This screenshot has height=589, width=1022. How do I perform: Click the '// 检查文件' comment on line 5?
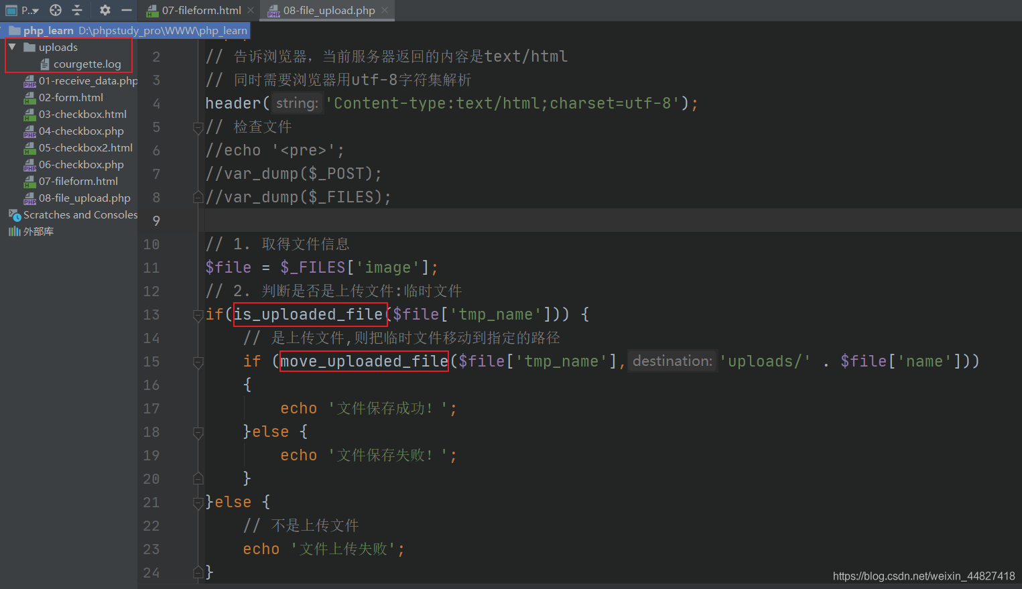coord(249,127)
